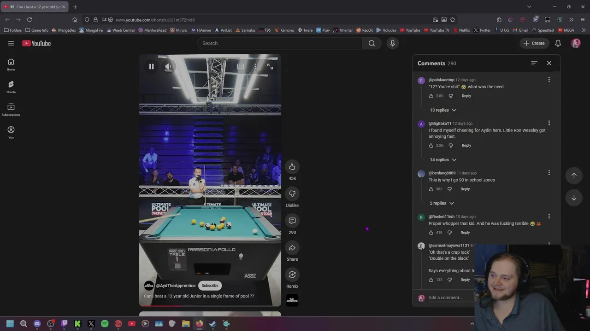The height and width of the screenshot is (331, 590).
Task: Click the Add a comment field
Action: [451, 297]
